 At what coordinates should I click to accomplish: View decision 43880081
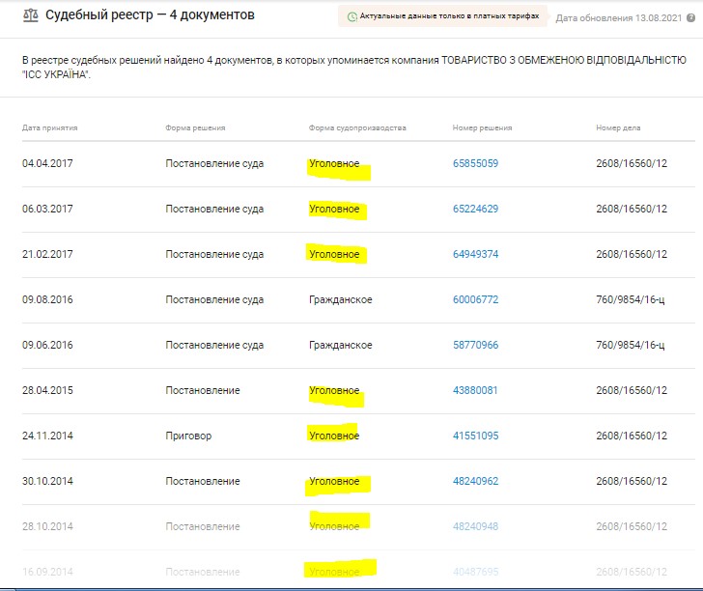475,390
